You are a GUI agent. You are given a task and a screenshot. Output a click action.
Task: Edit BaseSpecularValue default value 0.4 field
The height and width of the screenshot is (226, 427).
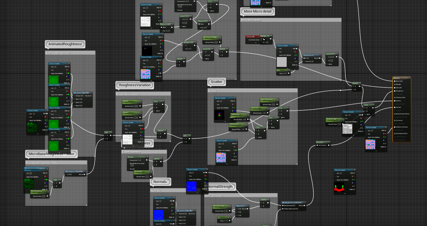pyautogui.click(x=216, y=42)
